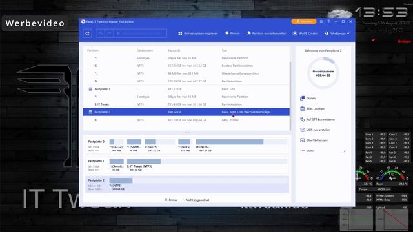413x232 pixels.
Task: Click the Festplatte 2 disk icon
Action: pos(90,112)
